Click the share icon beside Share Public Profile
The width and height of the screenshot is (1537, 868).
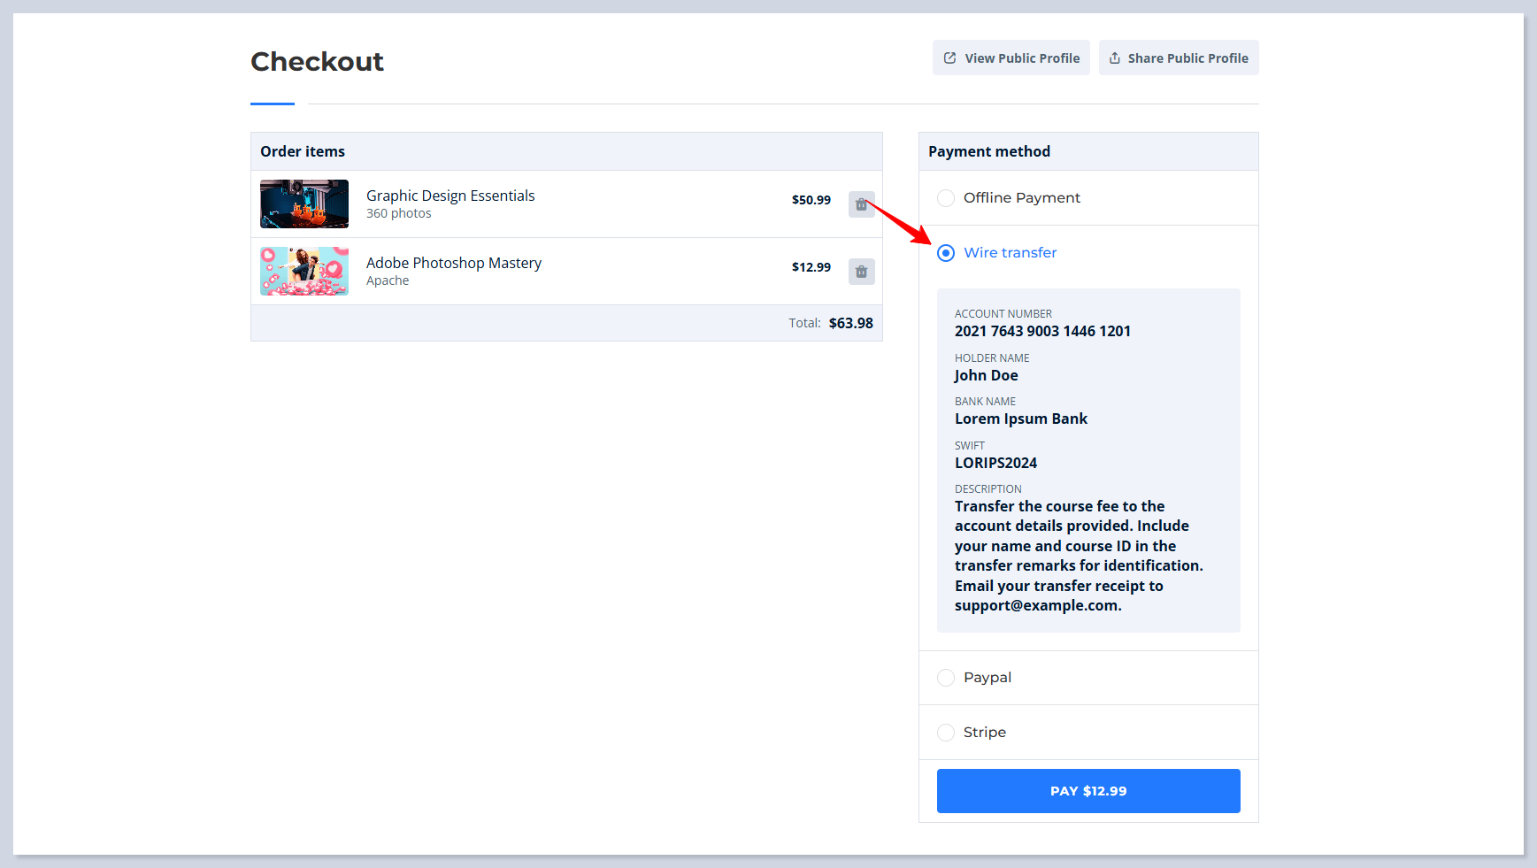pyautogui.click(x=1115, y=58)
